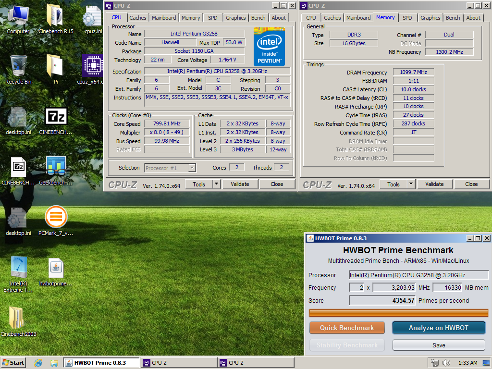Click the volume speaker tray icon

(446, 363)
